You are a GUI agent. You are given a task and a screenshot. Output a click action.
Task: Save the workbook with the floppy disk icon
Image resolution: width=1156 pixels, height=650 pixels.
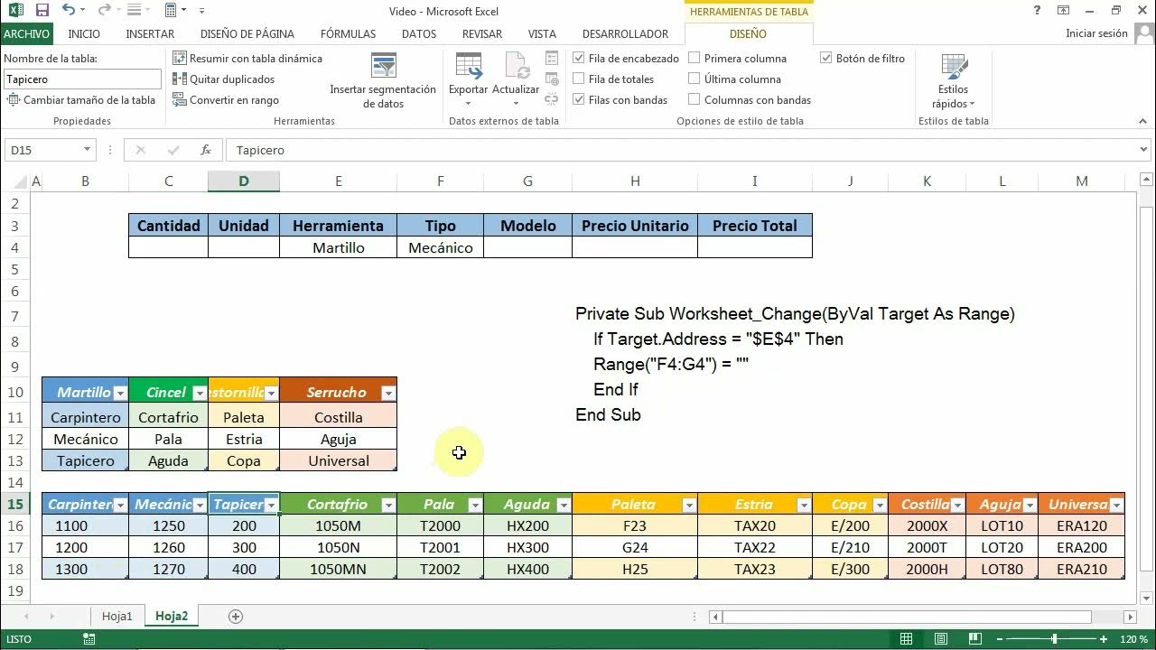[42, 11]
